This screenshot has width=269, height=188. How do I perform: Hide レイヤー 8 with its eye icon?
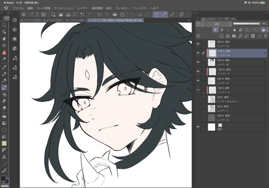coord(198,53)
